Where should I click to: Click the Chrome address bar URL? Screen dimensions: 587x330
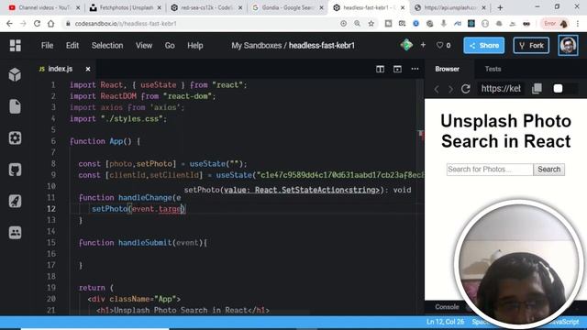coord(126,24)
